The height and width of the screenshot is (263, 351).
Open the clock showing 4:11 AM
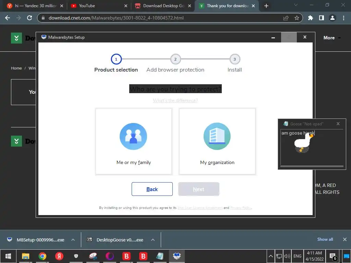point(315,256)
